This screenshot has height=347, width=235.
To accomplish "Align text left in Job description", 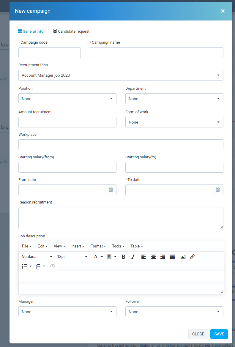I will pyautogui.click(x=144, y=257).
